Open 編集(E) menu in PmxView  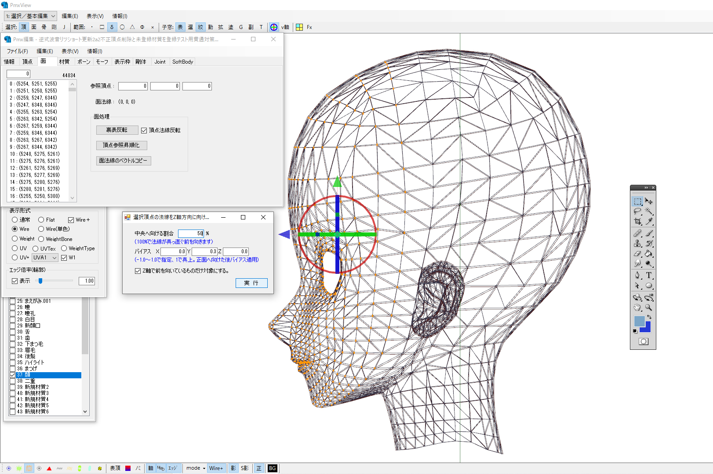click(69, 16)
